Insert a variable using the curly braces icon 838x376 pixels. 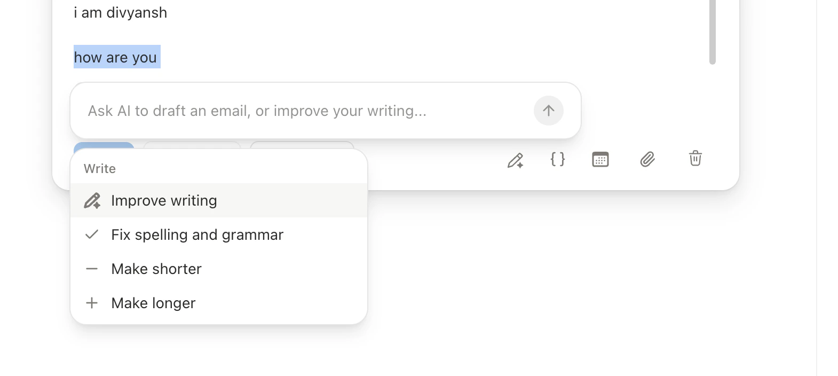[x=557, y=159]
